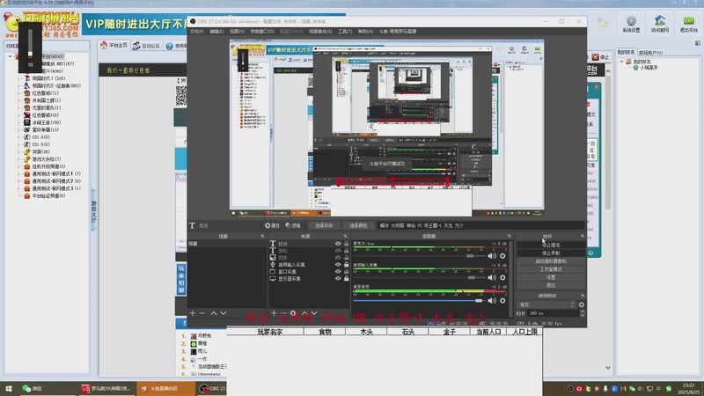Move scene up with arrow icon

214,313
